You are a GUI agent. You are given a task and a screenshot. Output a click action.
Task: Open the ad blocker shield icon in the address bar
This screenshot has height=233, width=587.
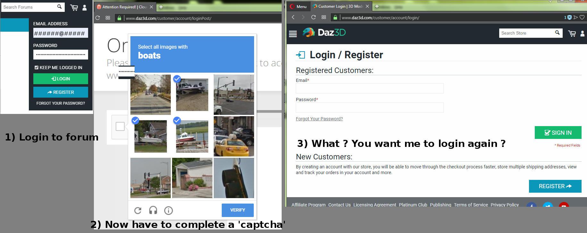[569, 17]
